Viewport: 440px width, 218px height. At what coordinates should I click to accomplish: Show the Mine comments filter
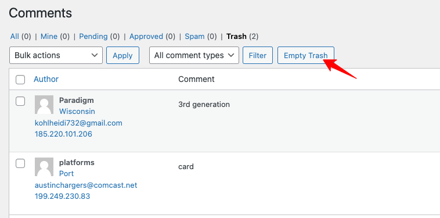tap(49, 37)
